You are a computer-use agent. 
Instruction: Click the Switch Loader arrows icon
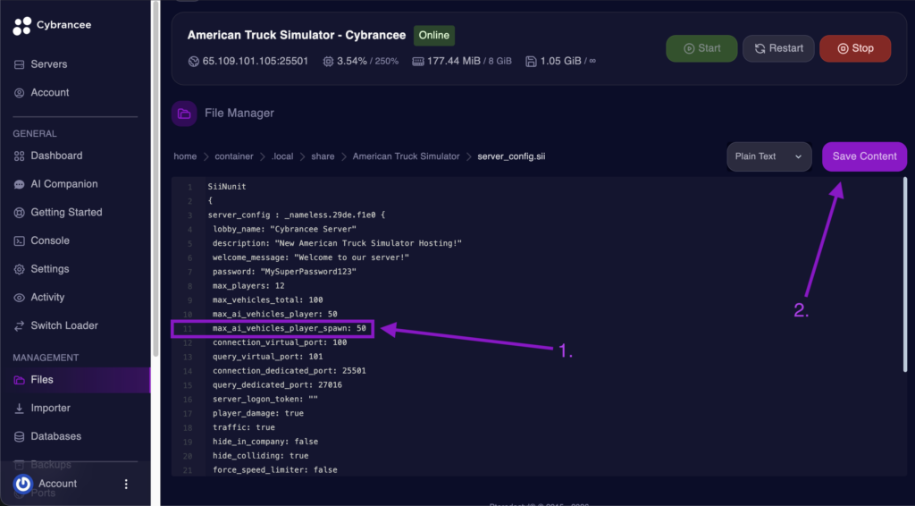(x=20, y=325)
